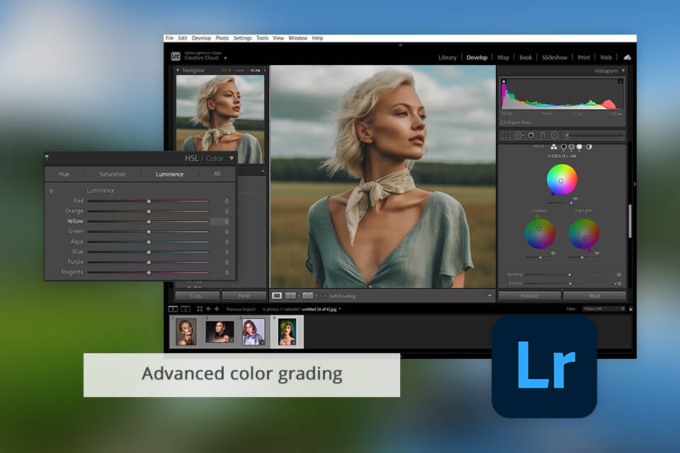Open the filmstrip file path dropdown
This screenshot has width=680, height=453.
coord(339,309)
